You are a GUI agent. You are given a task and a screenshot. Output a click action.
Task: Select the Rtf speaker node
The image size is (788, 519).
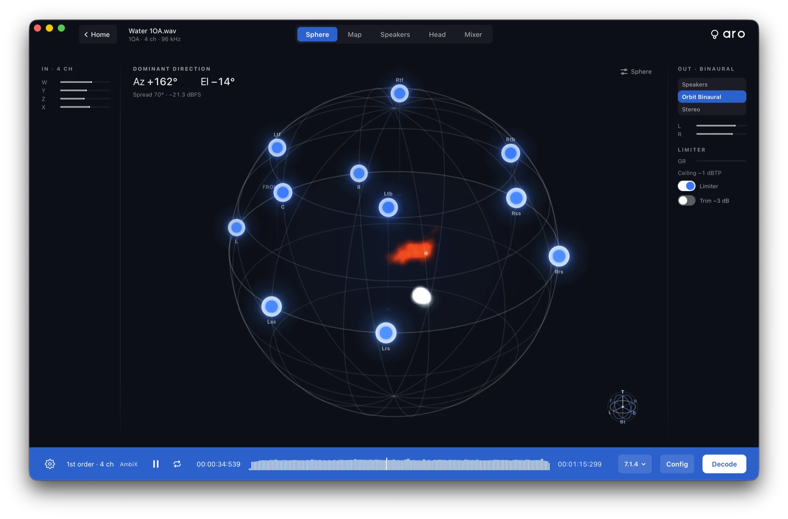[x=400, y=94]
